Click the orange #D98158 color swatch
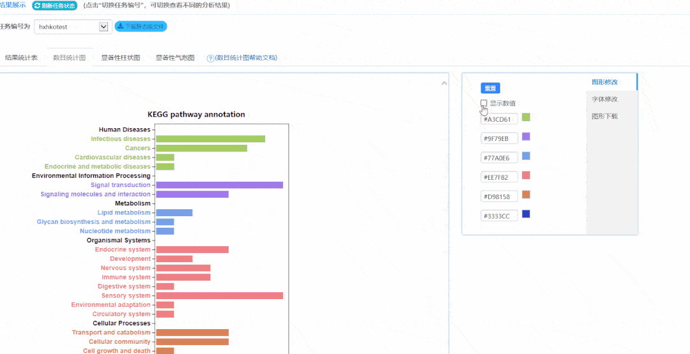Viewport: 690px width, 354px height. coord(526,195)
